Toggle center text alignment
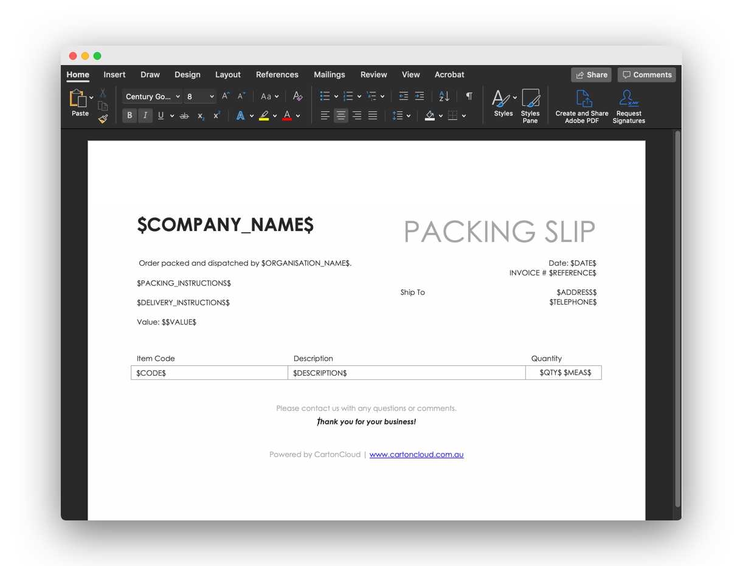743x566 pixels. (341, 116)
